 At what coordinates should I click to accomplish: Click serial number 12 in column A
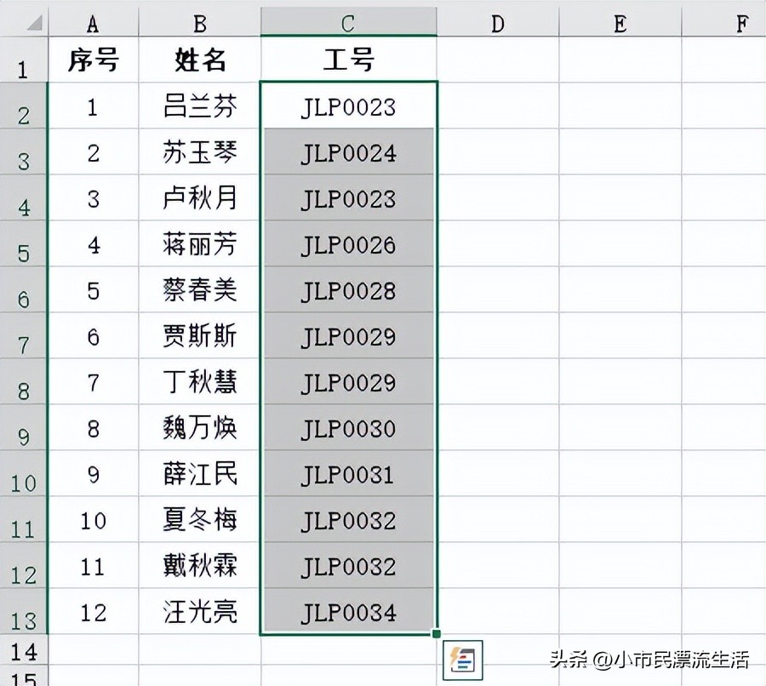point(94,611)
